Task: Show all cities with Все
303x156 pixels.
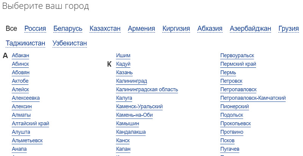Action: coord(11,28)
